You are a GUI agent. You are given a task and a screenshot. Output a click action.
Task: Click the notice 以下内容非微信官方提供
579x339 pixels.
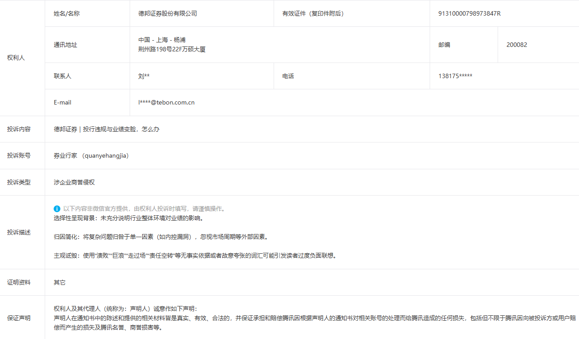click(144, 209)
